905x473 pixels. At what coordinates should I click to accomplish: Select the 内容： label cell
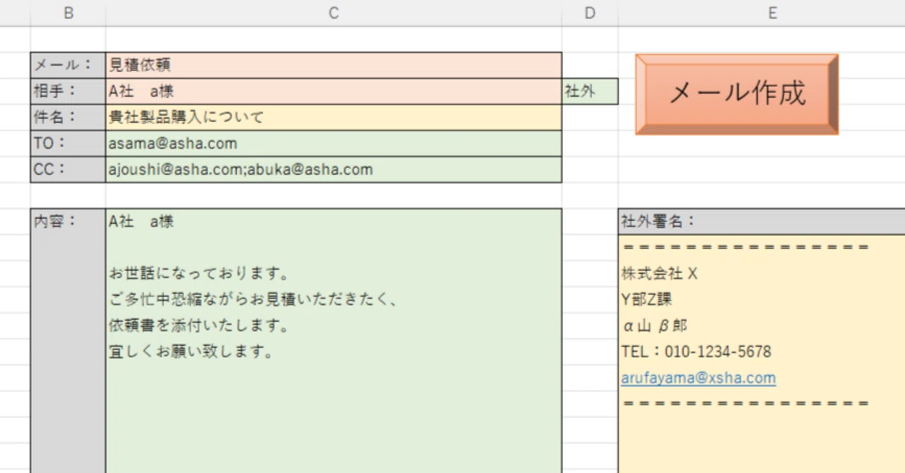coord(69,340)
